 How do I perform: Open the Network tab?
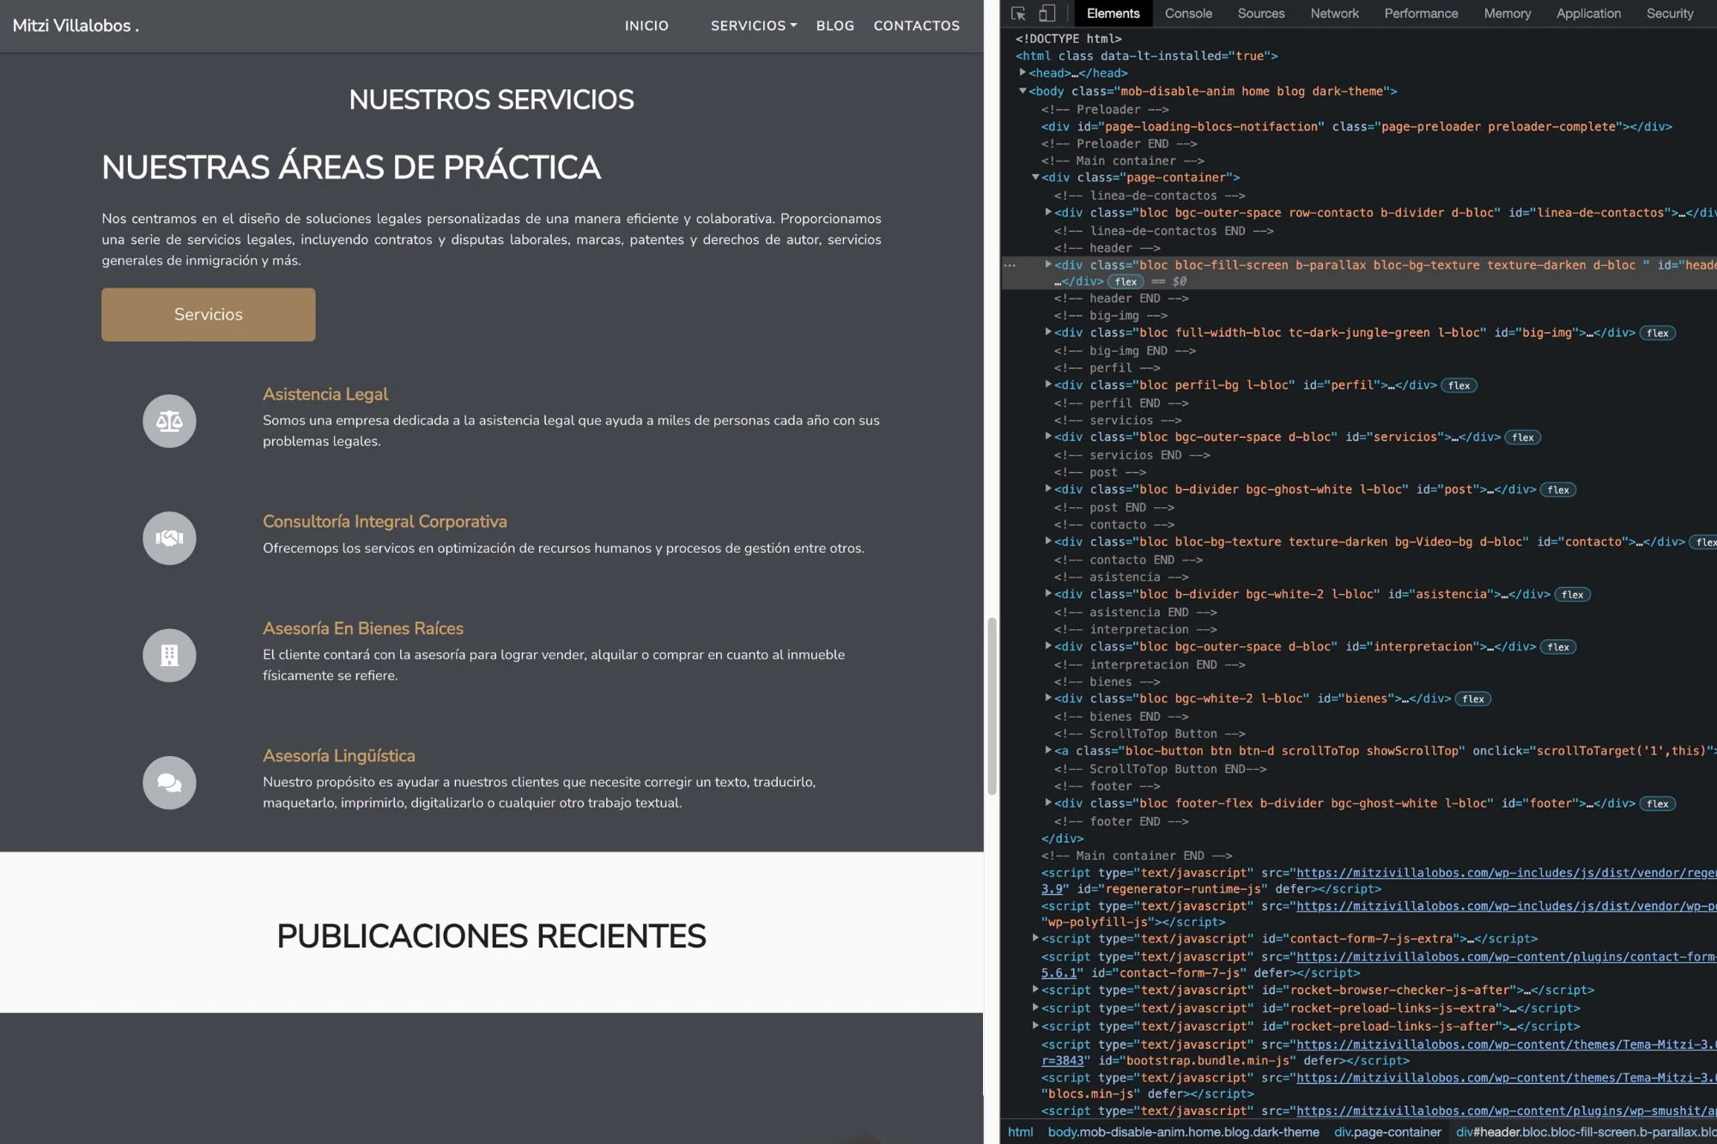point(1334,14)
